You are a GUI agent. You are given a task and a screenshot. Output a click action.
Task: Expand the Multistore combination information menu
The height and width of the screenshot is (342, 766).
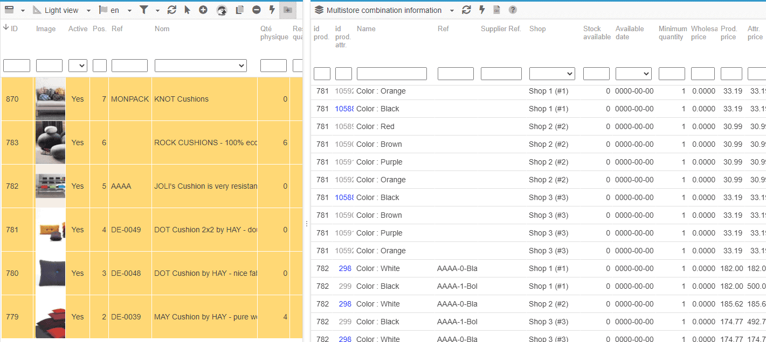pos(452,10)
